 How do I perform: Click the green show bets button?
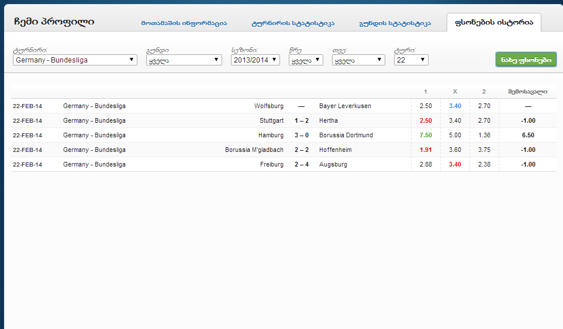(526, 60)
